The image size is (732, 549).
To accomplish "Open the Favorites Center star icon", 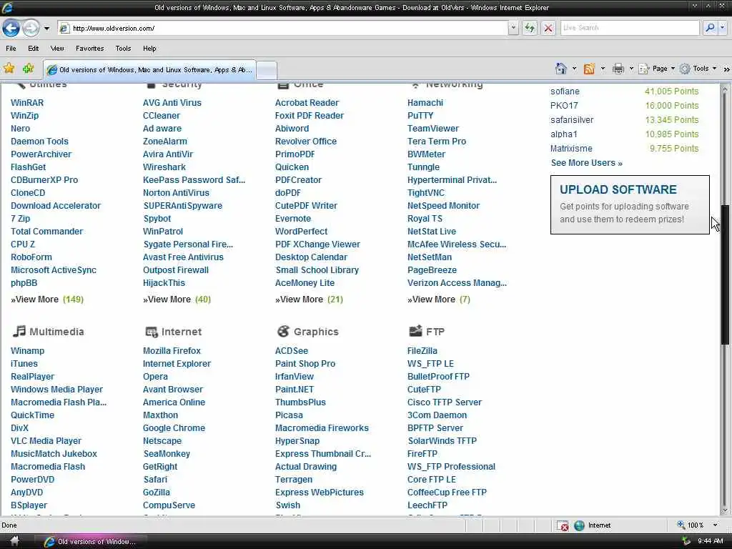I will 9,69.
